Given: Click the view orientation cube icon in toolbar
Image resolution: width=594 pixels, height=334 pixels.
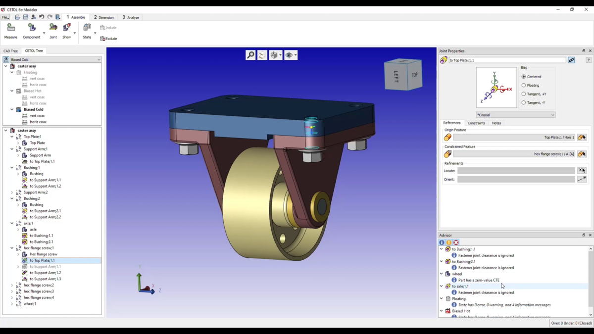Looking at the screenshot, I should click(x=274, y=55).
